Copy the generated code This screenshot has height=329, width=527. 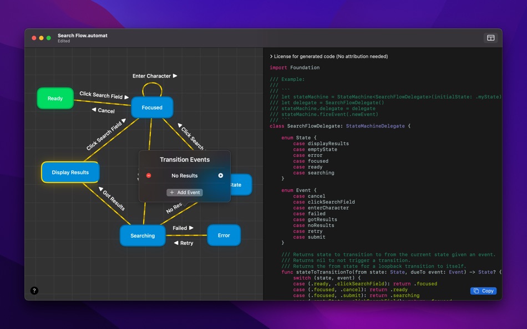(x=483, y=291)
